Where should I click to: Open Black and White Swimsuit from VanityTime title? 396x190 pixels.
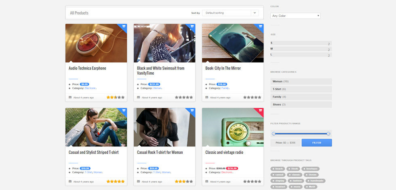pyautogui.click(x=161, y=71)
